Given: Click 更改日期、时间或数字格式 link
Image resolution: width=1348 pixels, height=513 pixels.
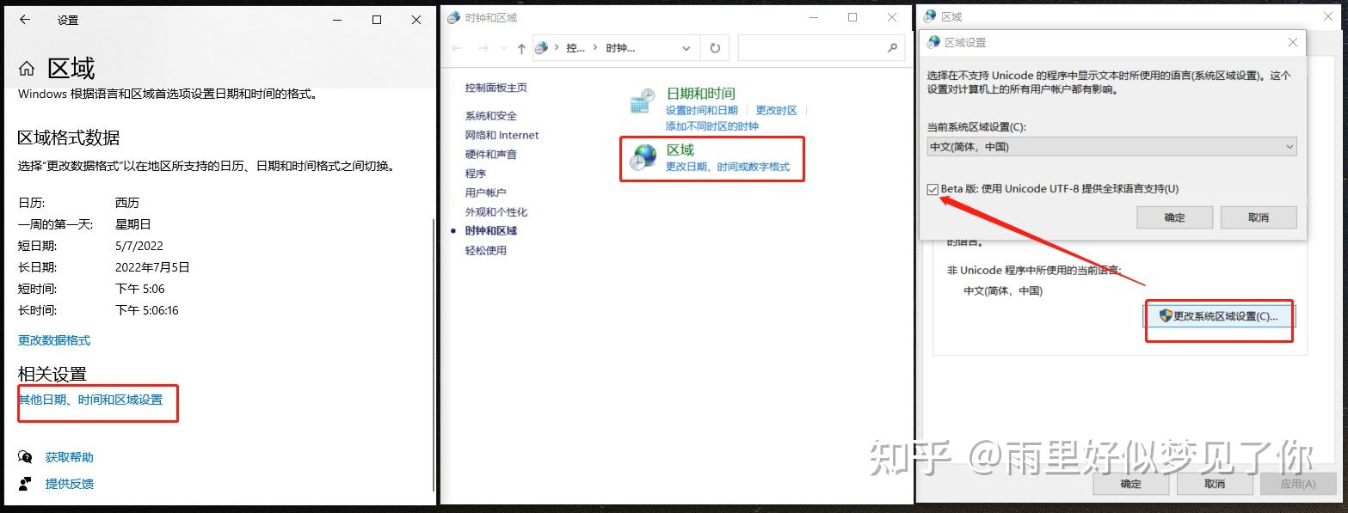Looking at the screenshot, I should pos(728,167).
